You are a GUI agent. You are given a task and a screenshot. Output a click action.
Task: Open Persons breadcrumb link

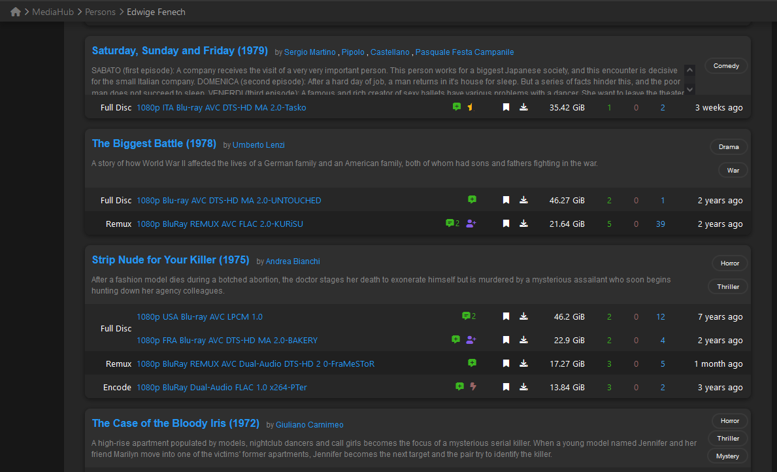[x=100, y=12]
